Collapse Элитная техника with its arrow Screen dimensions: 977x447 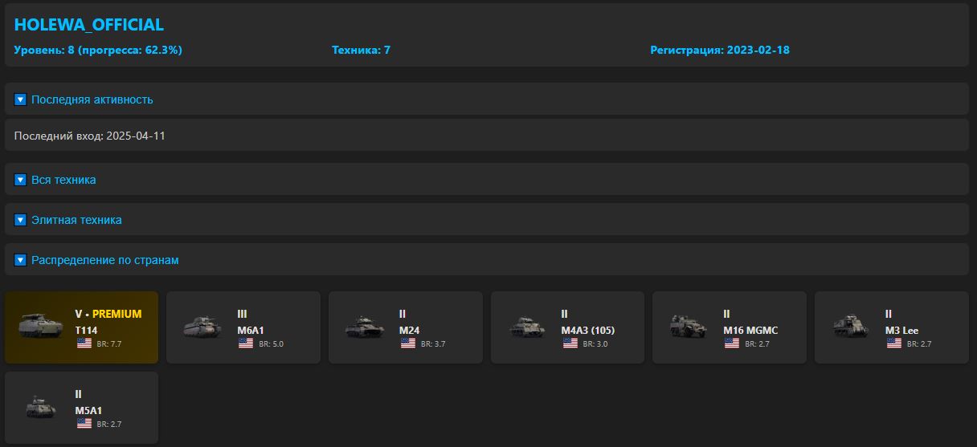pyautogui.click(x=21, y=220)
